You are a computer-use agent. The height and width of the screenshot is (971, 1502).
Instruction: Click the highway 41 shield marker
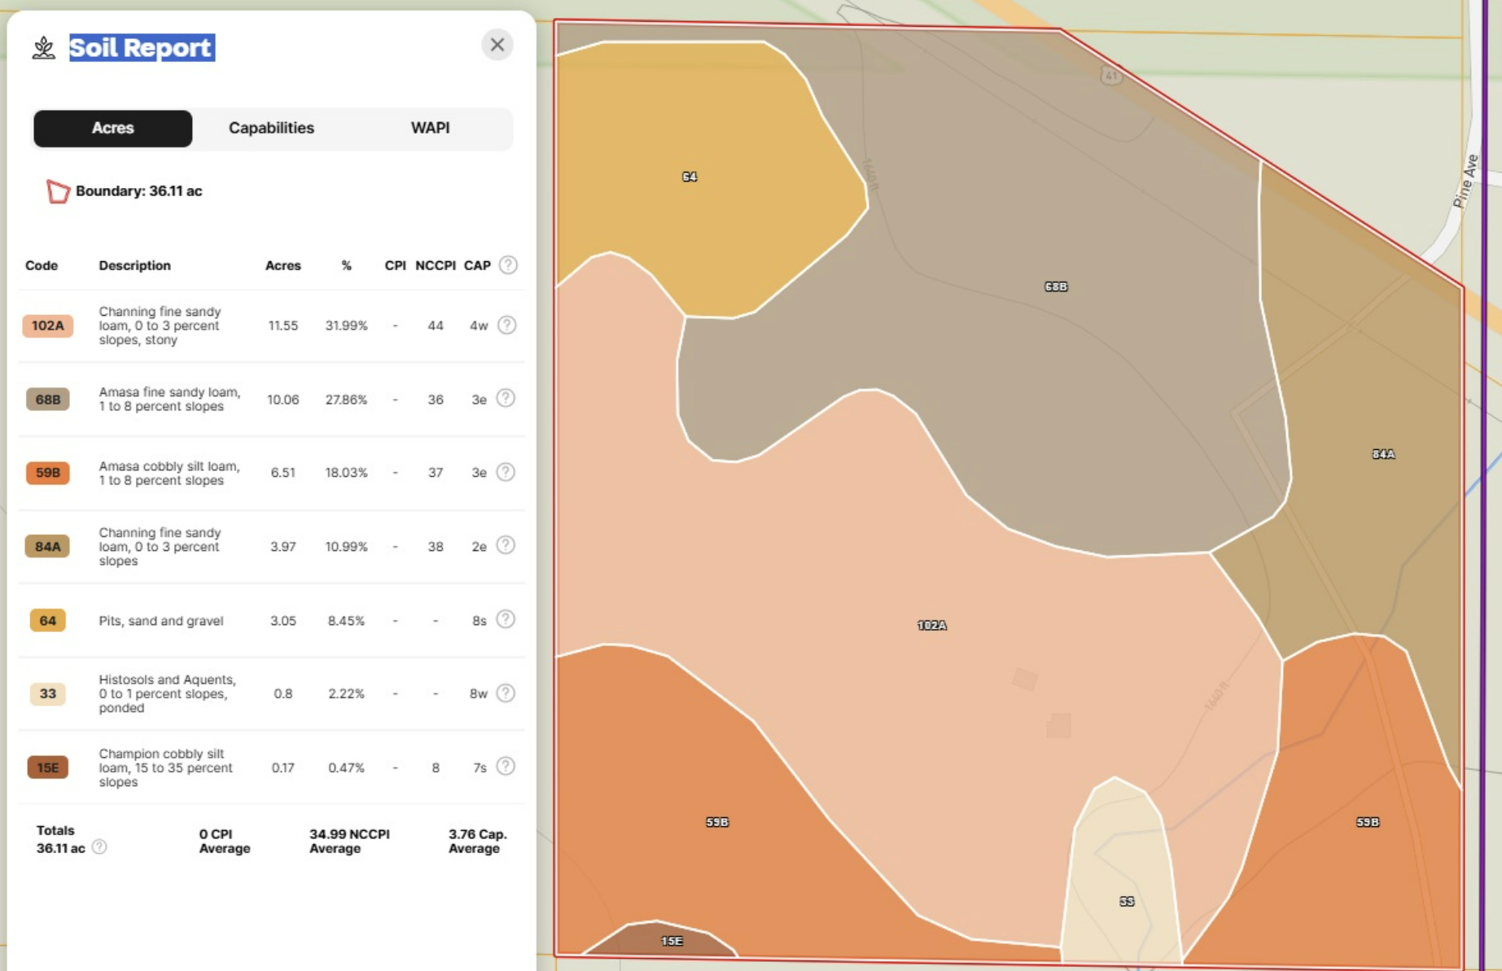pos(1111,76)
